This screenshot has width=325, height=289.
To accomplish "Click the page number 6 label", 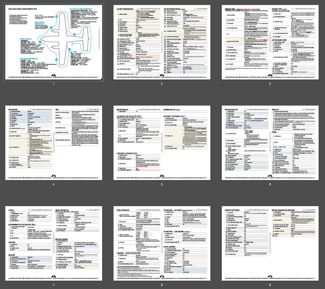I will 270,184.
